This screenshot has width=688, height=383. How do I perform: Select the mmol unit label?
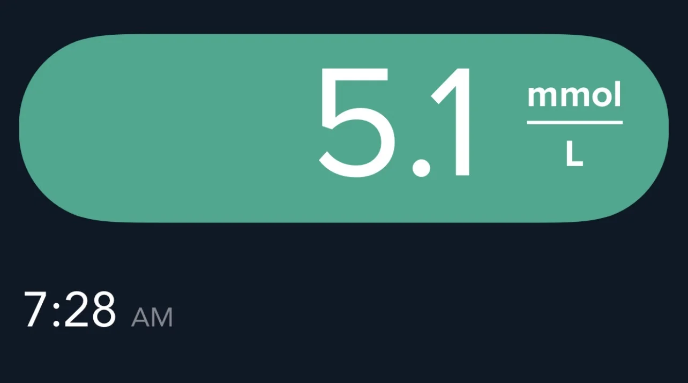coord(574,96)
